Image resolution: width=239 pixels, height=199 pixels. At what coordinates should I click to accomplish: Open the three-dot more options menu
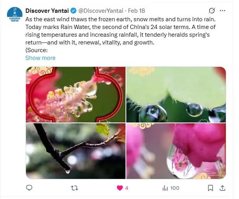222,10
